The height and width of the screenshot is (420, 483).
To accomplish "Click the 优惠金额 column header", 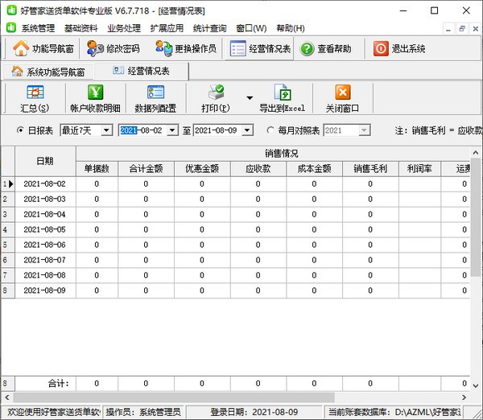I will click(202, 168).
